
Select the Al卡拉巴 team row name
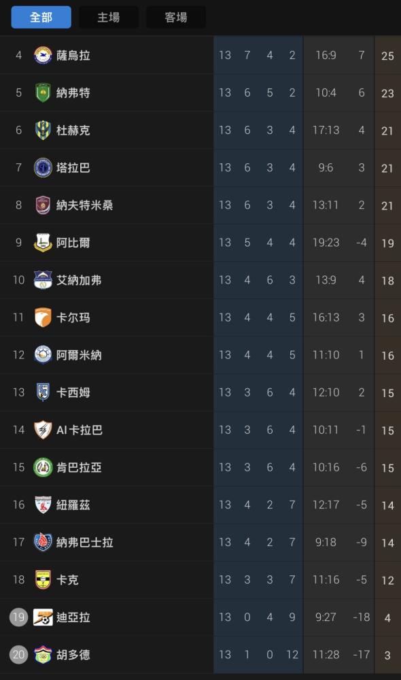click(80, 430)
